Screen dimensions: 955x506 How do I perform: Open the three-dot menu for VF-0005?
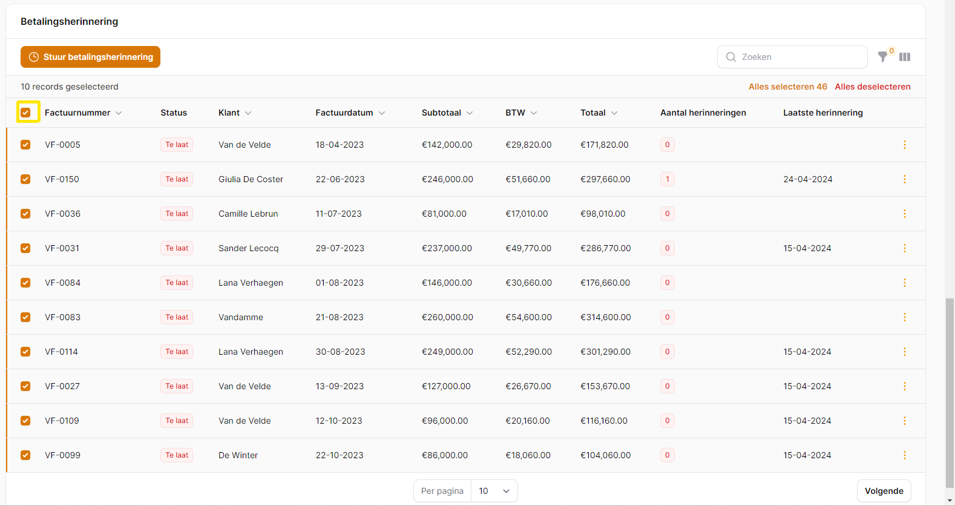click(x=905, y=145)
